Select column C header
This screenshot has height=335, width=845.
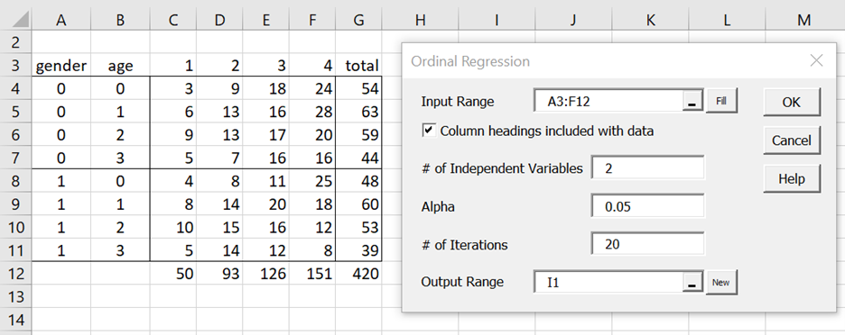pyautogui.click(x=173, y=19)
